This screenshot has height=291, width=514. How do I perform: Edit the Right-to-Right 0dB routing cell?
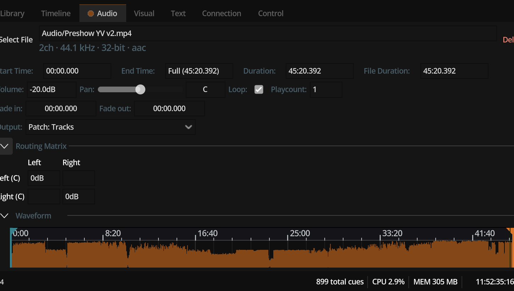coord(79,197)
